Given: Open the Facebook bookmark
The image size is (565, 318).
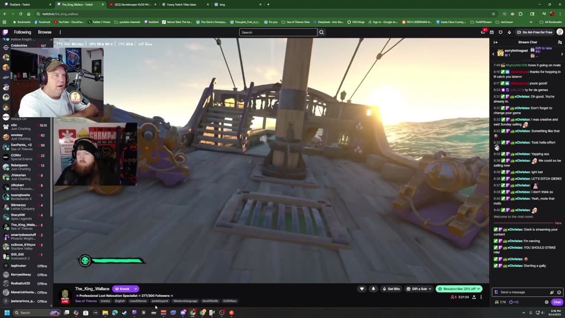Looking at the screenshot, I should [42, 22].
